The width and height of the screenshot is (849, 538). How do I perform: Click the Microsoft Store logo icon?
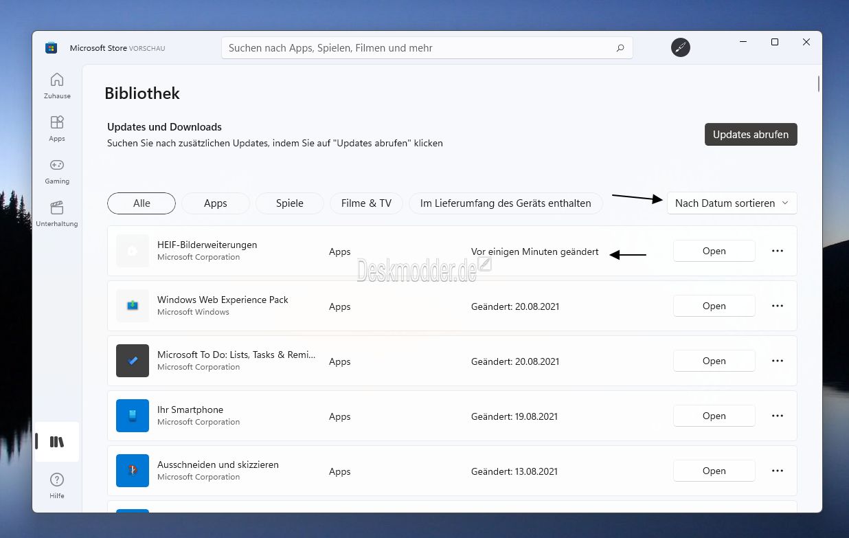click(51, 48)
